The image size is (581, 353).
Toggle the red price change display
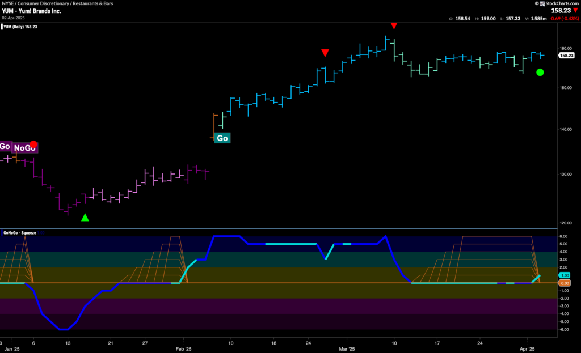click(565, 18)
